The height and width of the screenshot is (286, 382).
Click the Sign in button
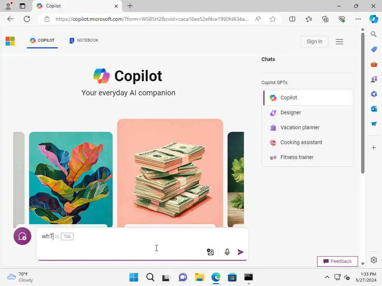[x=314, y=42]
